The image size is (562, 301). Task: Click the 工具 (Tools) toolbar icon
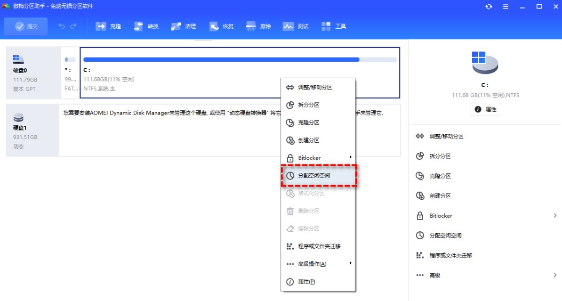[334, 26]
